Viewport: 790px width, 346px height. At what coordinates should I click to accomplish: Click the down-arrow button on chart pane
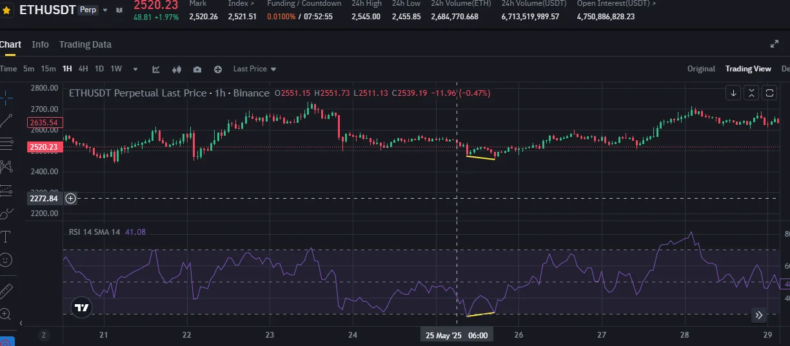click(733, 93)
